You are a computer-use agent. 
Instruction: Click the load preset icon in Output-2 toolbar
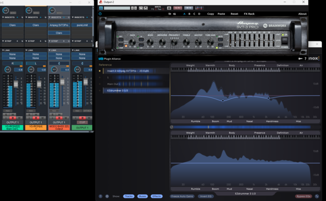tap(141, 8)
